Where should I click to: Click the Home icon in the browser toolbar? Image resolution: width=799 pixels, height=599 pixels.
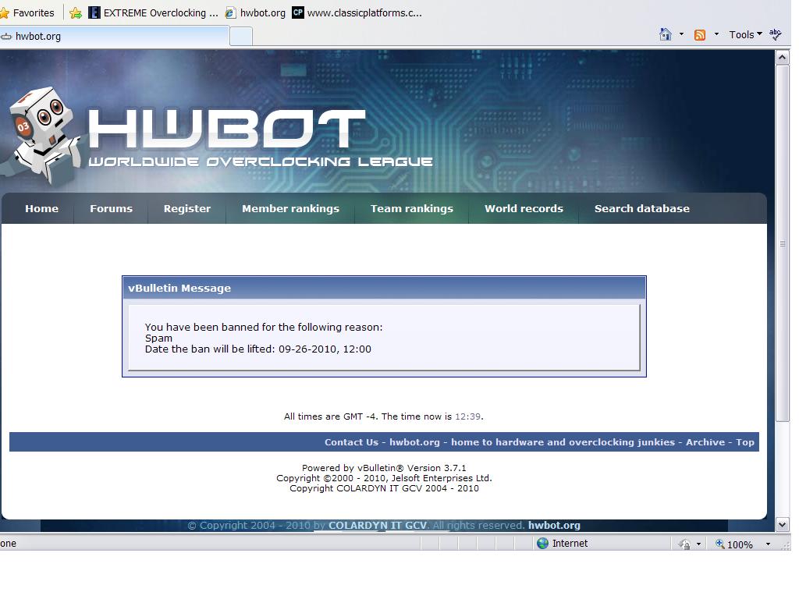(x=666, y=34)
